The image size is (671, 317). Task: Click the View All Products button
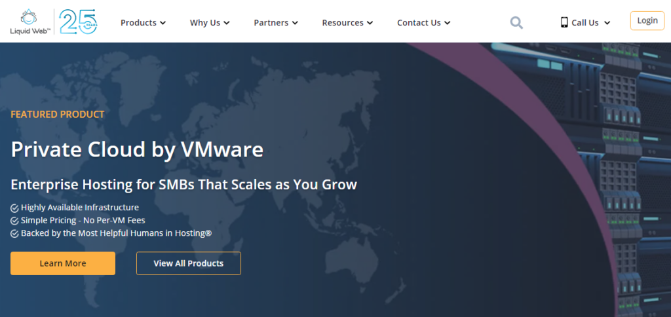click(188, 263)
